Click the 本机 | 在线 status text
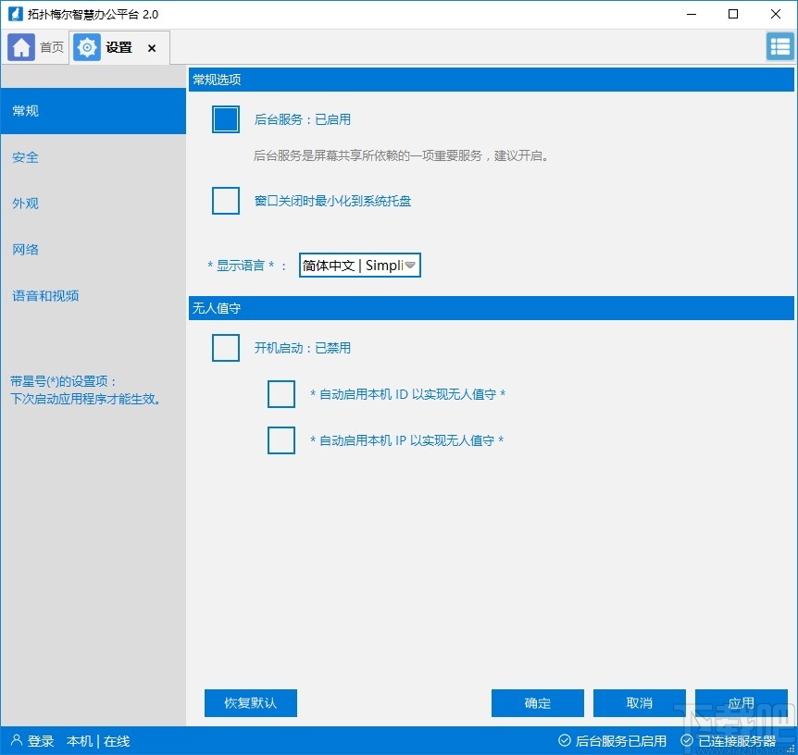 point(97,740)
